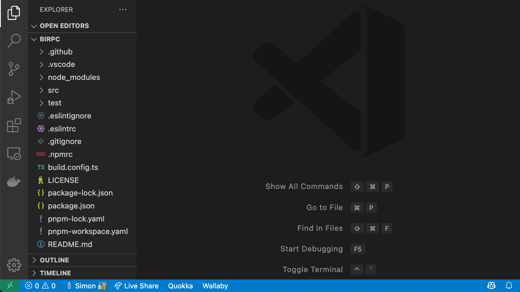Click the .eslintrc file icon
520x292 pixels.
click(41, 129)
